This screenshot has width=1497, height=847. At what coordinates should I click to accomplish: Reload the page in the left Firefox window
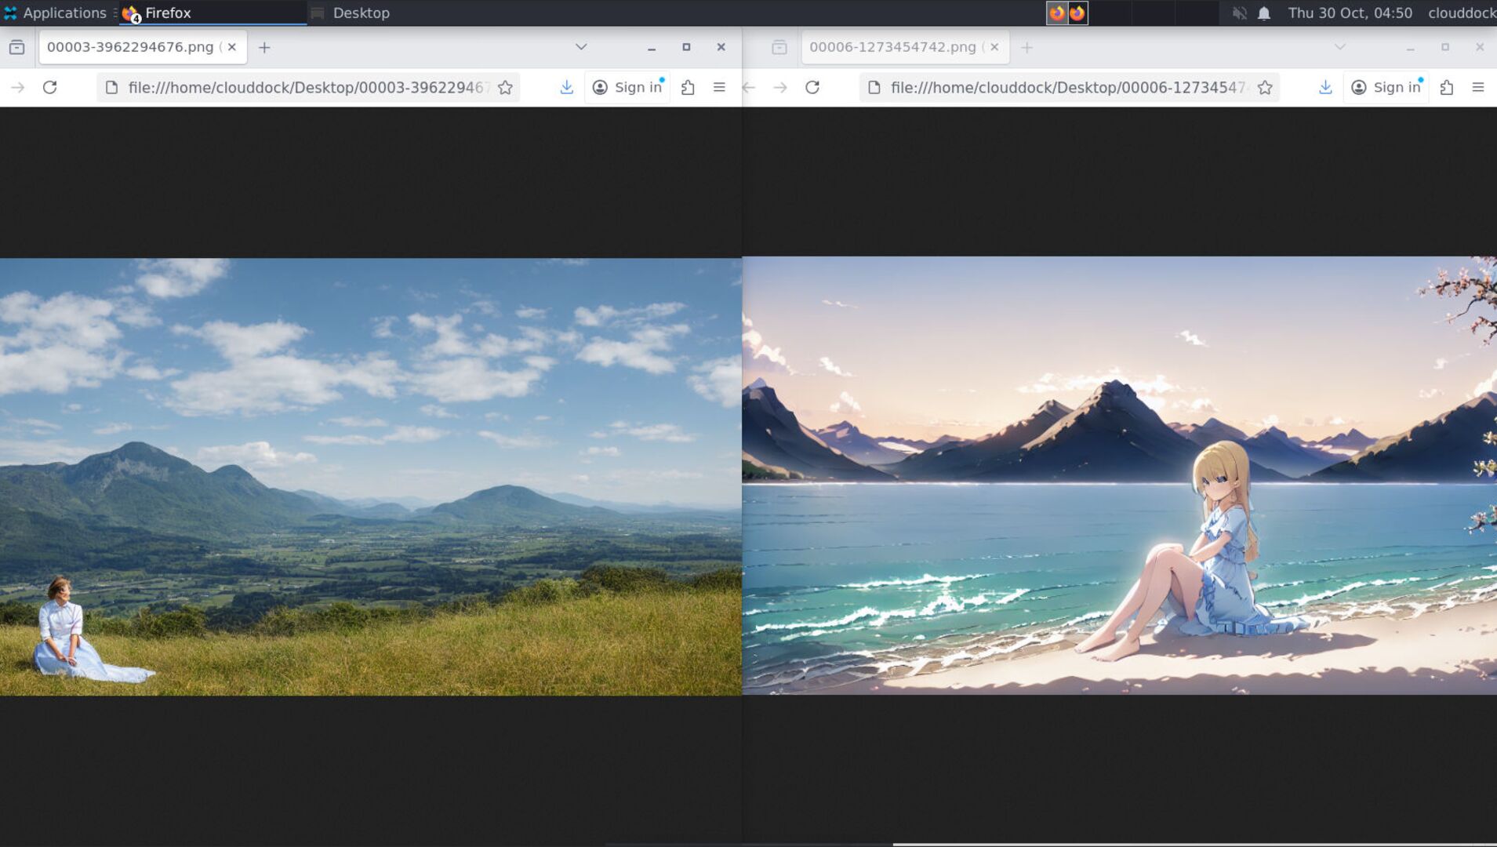[x=49, y=87]
